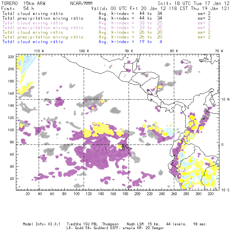The image size is (231, 231).
Task: Click 'Init: 18 UTC Tue 17 Jan 12' text
Action: (194, 3)
